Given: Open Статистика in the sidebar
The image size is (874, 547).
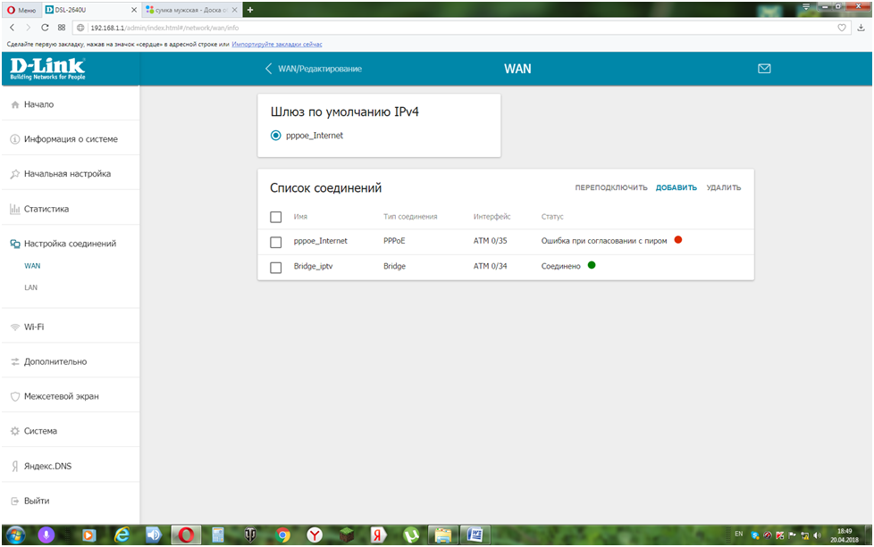Looking at the screenshot, I should 71,209.
